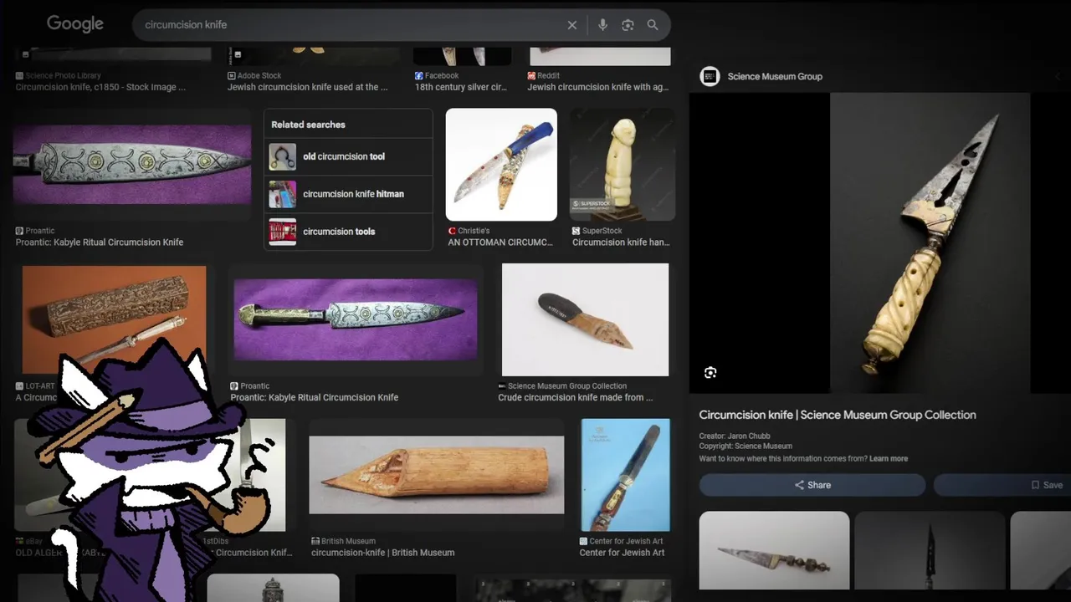Open the LOT-ART carved box thumbnail
The height and width of the screenshot is (602, 1071).
click(x=114, y=319)
